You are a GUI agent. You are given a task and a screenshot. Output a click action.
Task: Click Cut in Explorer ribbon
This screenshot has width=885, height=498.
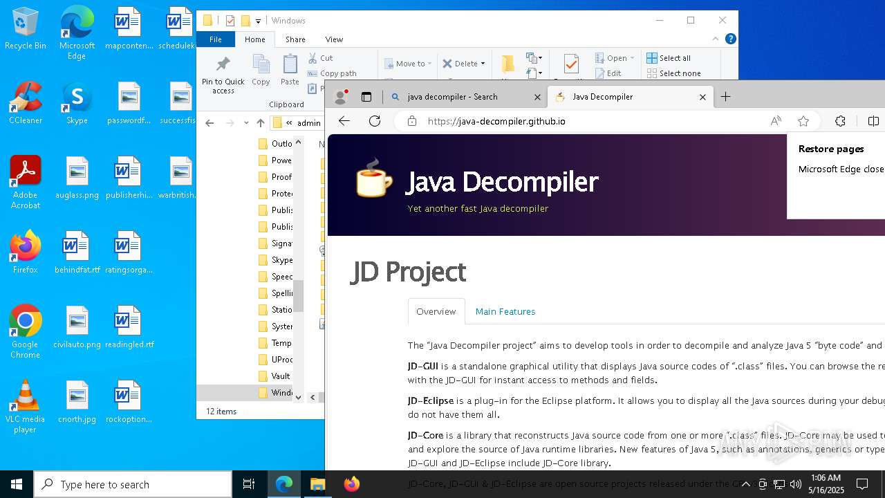coord(320,58)
